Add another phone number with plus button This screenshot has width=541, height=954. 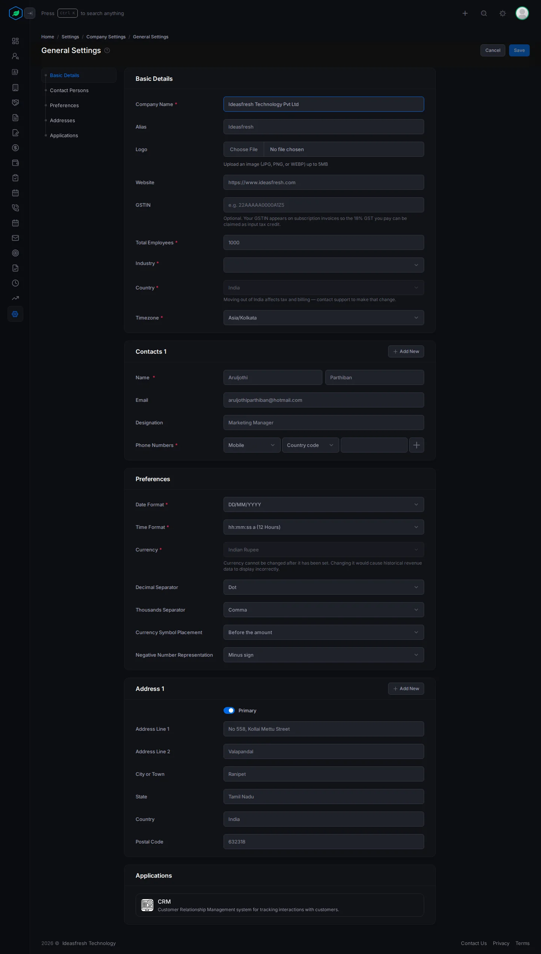point(417,445)
